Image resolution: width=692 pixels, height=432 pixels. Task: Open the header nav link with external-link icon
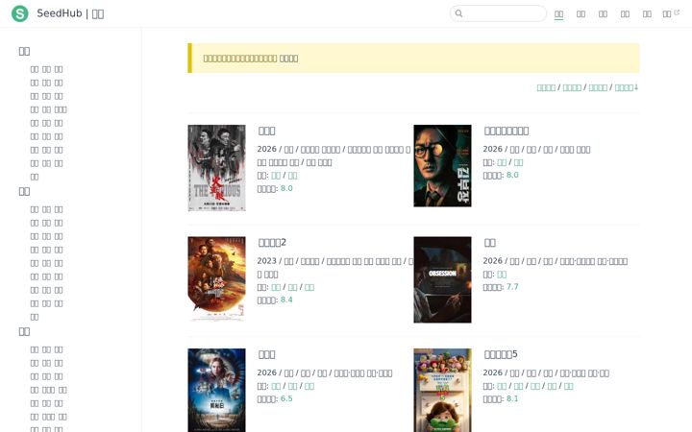click(x=671, y=14)
